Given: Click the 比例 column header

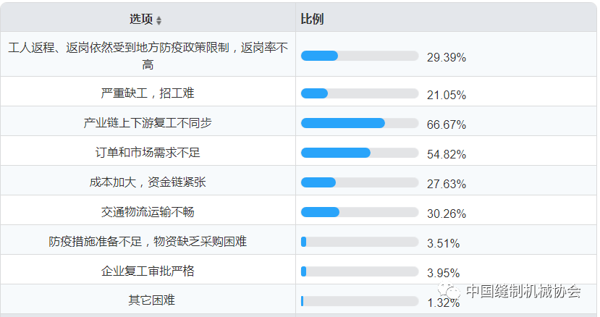Looking at the screenshot, I should click(x=312, y=20).
